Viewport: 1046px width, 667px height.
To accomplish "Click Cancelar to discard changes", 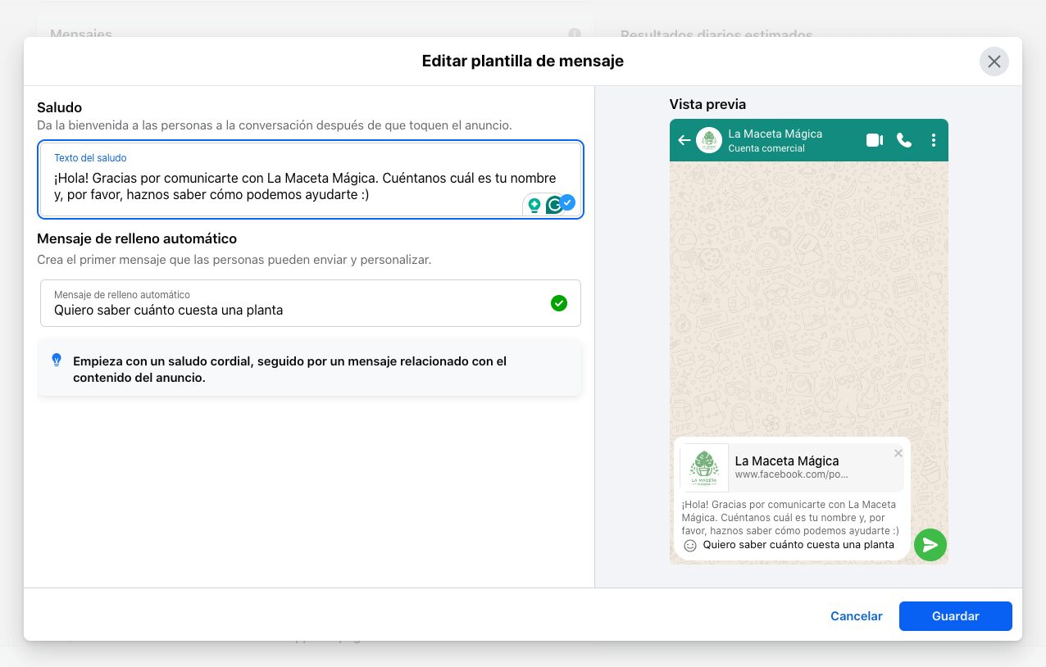I will click(x=856, y=615).
